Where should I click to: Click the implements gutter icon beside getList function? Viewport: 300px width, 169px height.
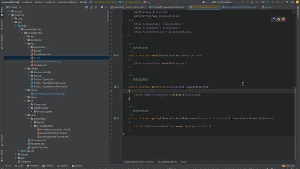pos(115,118)
